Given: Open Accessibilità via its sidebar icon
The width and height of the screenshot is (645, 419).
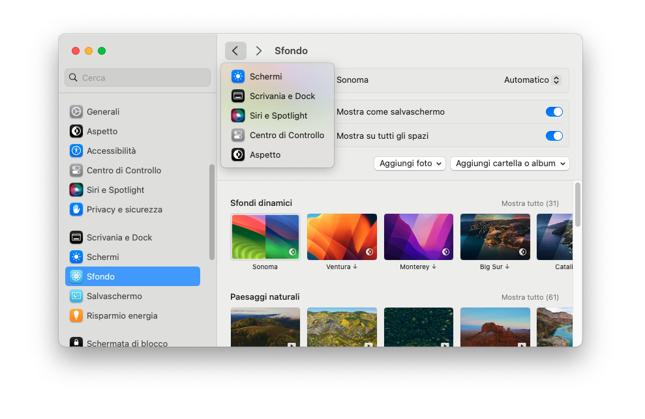Looking at the screenshot, I should coord(76,151).
